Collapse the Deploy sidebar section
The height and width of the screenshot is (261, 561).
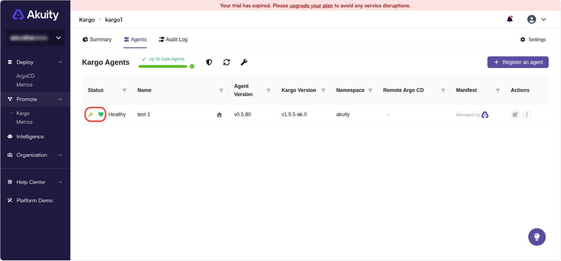pos(60,62)
